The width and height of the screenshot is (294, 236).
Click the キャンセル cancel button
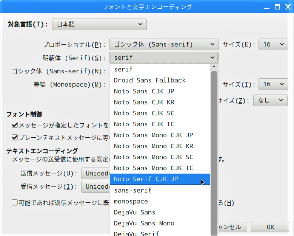pos(232,227)
